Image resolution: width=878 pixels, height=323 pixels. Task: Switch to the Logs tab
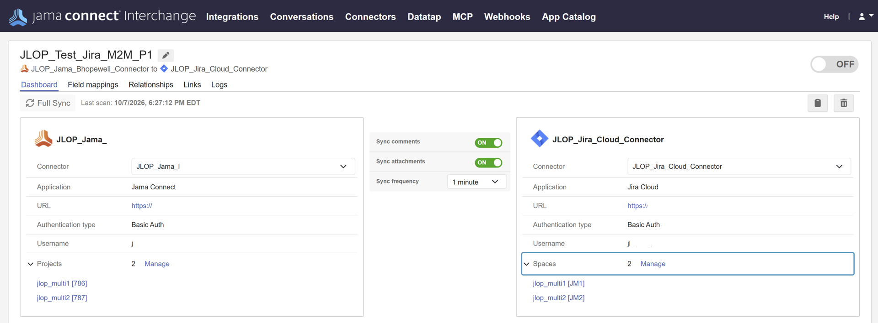(x=219, y=85)
